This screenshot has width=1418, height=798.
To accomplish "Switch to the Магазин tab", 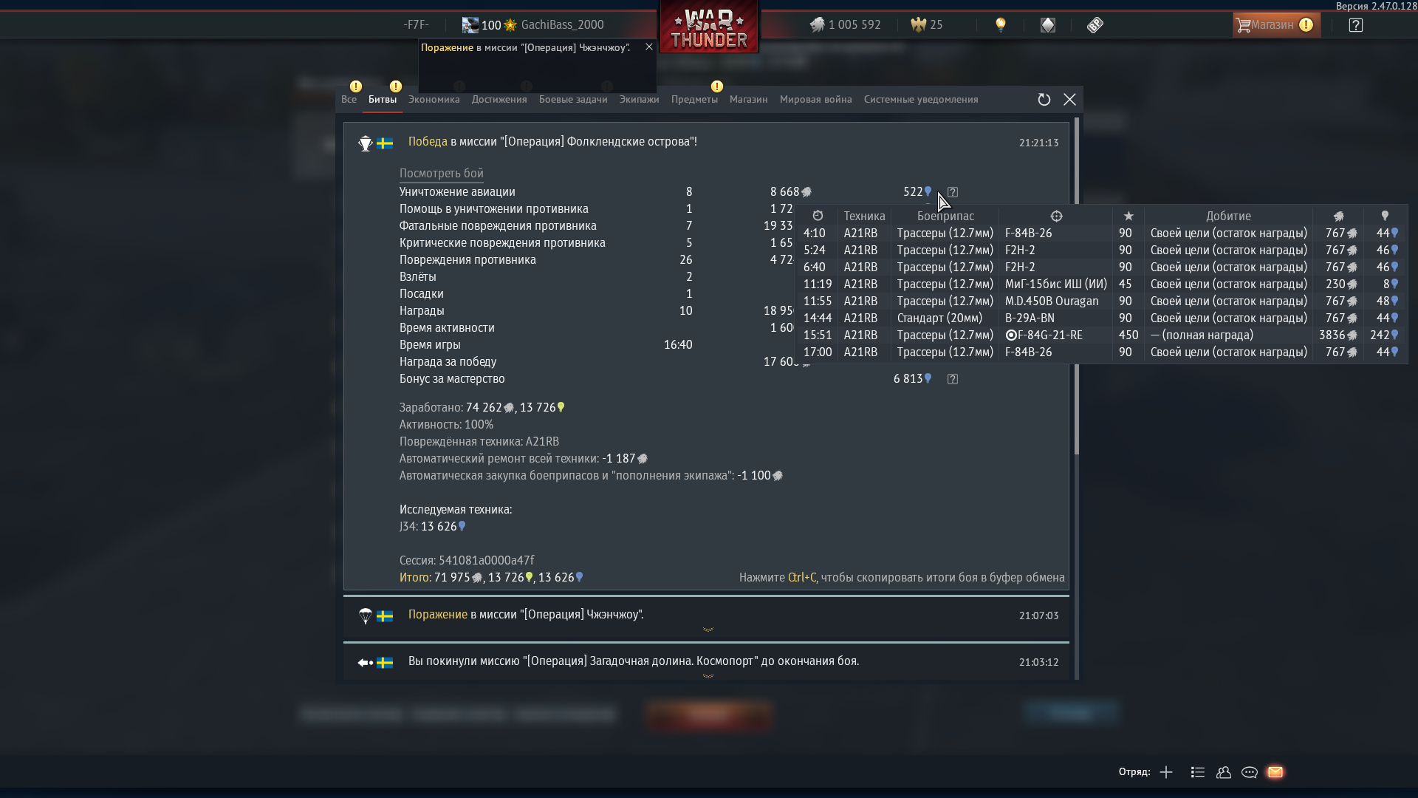I will click(x=749, y=100).
